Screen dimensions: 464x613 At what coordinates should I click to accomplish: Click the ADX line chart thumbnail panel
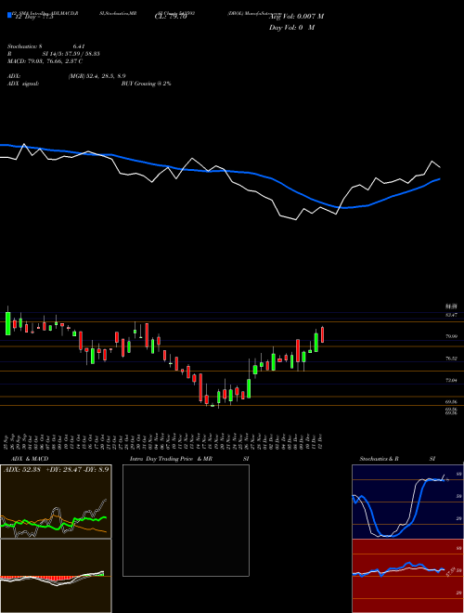[x=56, y=502]
